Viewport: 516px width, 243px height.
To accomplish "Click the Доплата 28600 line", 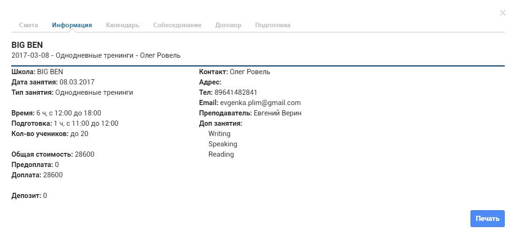I will pos(37,175).
